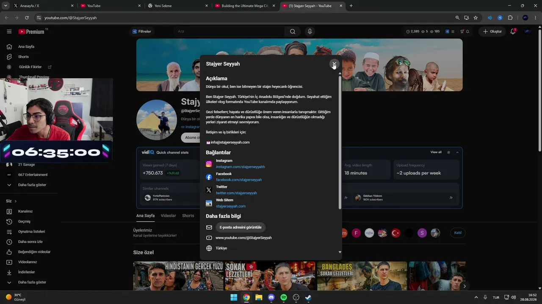Switch to the Yeni Sekme browser tab
This screenshot has width=542, height=304.
click(177, 6)
